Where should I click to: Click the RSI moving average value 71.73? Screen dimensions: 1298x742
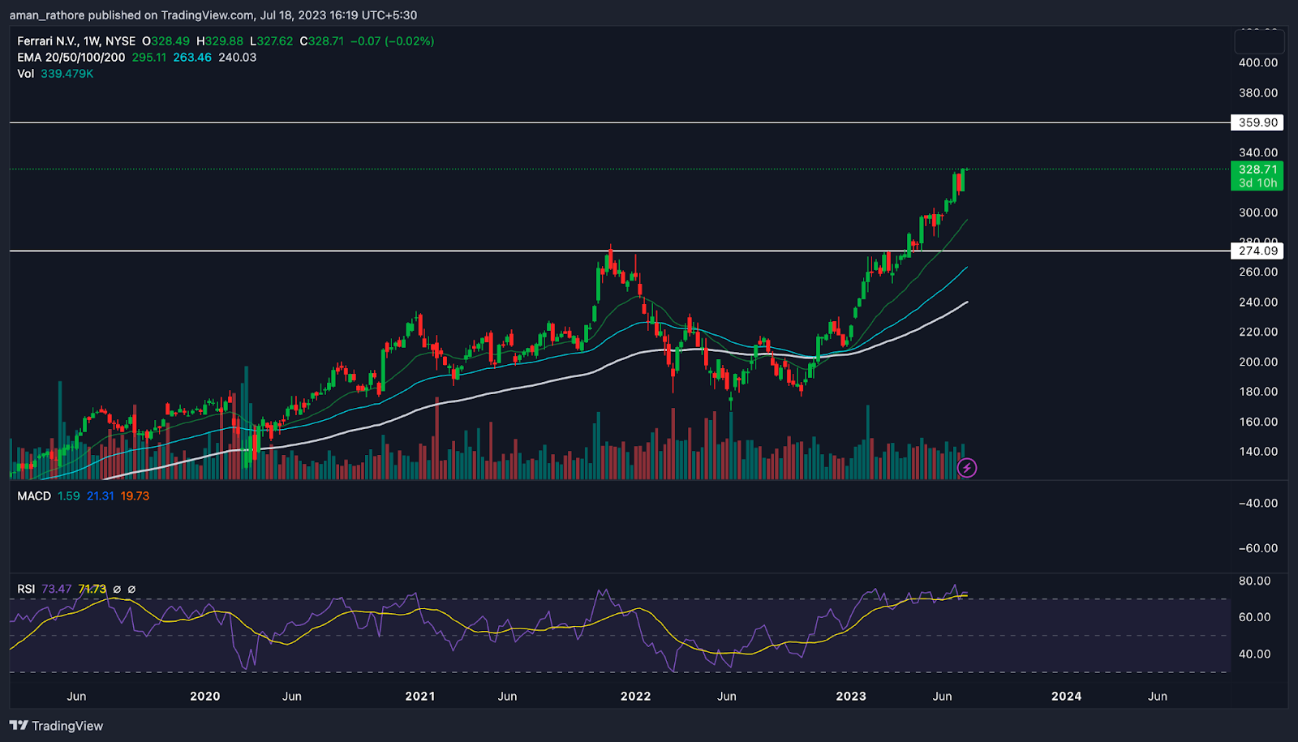click(92, 589)
